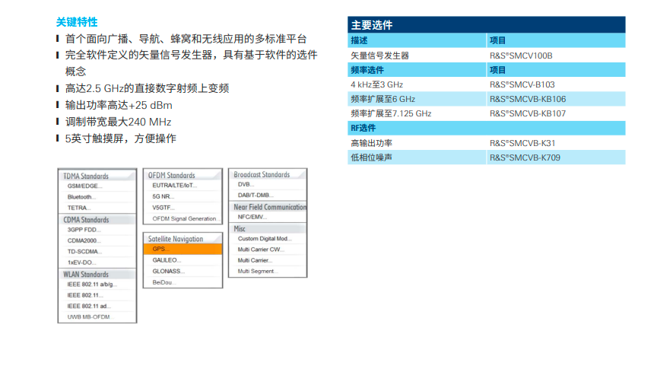Select GLONASS under Satellite Navigation
Image resolution: width=654 pixels, height=385 pixels.
[x=168, y=271]
